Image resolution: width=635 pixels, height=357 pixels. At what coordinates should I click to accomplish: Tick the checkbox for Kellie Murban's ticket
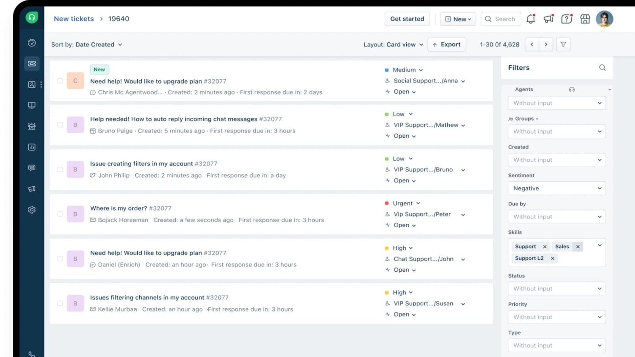60,303
